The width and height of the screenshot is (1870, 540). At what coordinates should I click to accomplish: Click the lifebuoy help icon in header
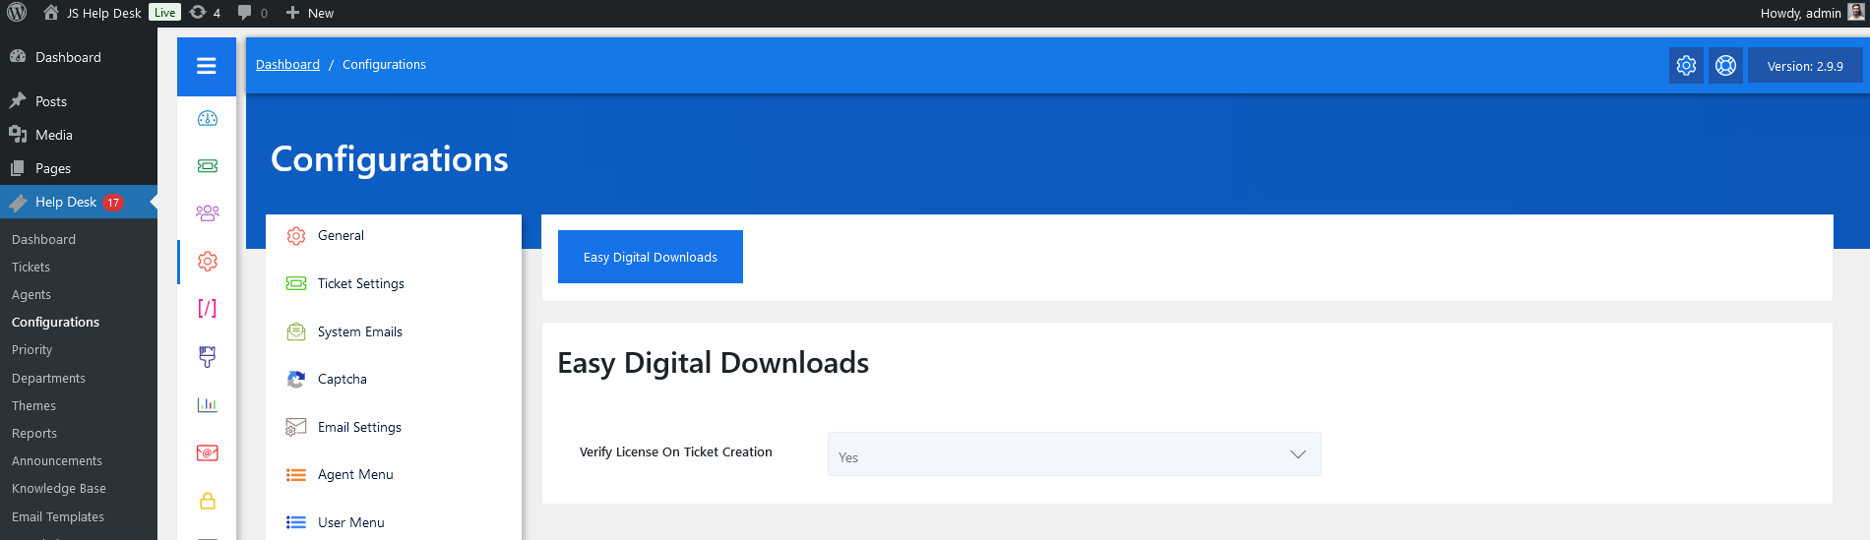tap(1725, 66)
